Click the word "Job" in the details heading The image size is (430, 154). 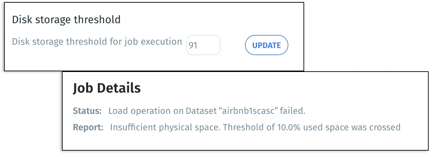pyautogui.click(x=83, y=88)
